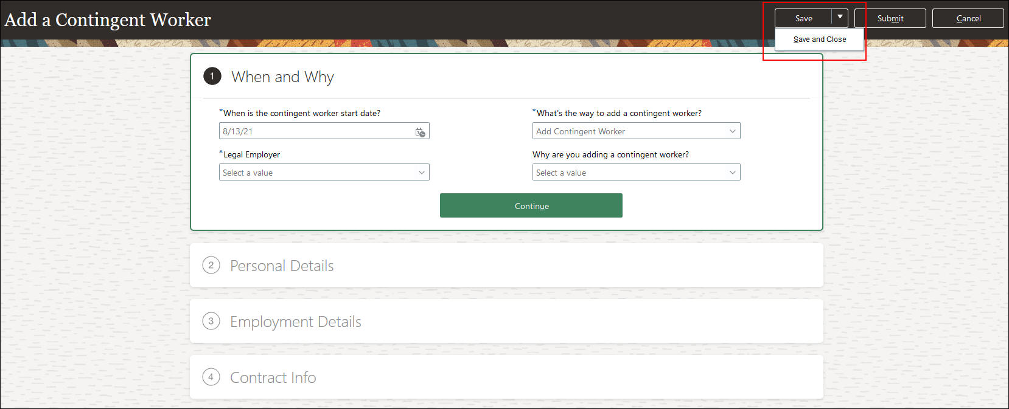Image resolution: width=1009 pixels, height=409 pixels.
Task: Open the calendar date picker icon
Action: [x=420, y=132]
